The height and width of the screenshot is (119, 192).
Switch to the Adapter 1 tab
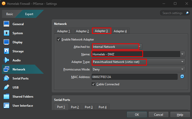tap(64, 31)
